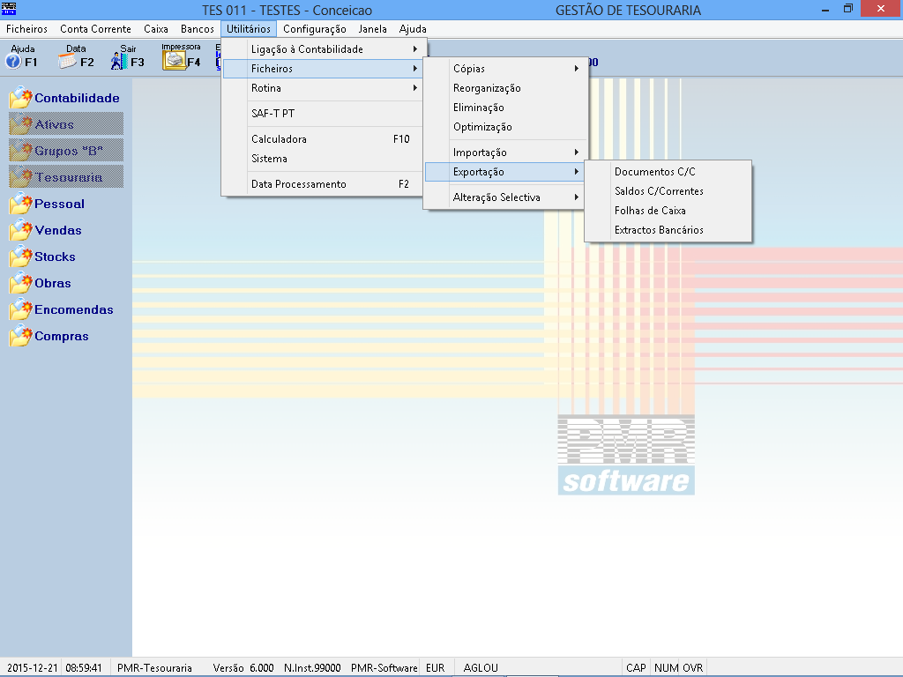Screen dimensions: 903x677
Task: Close the Gestão de Tesouraria window
Action: coord(881,9)
